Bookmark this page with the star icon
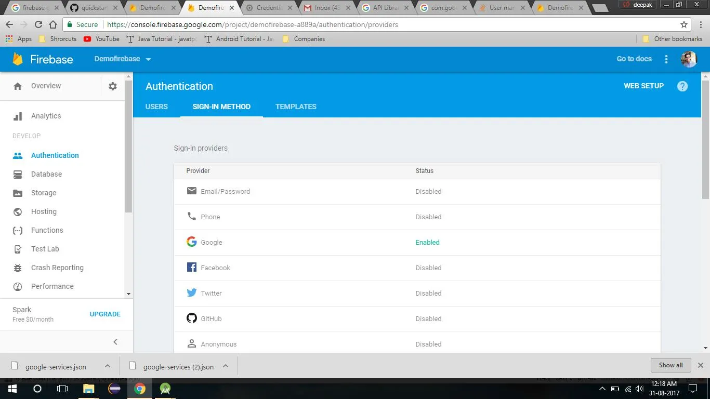This screenshot has width=710, height=399. pyautogui.click(x=684, y=24)
